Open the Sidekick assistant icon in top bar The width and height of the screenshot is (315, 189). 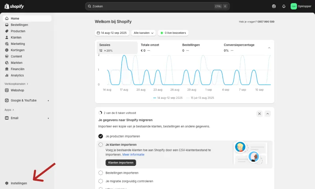point(274,6)
